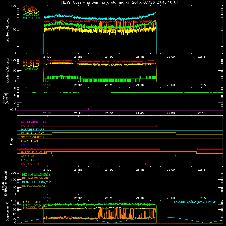Select the PARTICLE_FLAG label
The height and width of the screenshot is (226, 226).
point(32,152)
